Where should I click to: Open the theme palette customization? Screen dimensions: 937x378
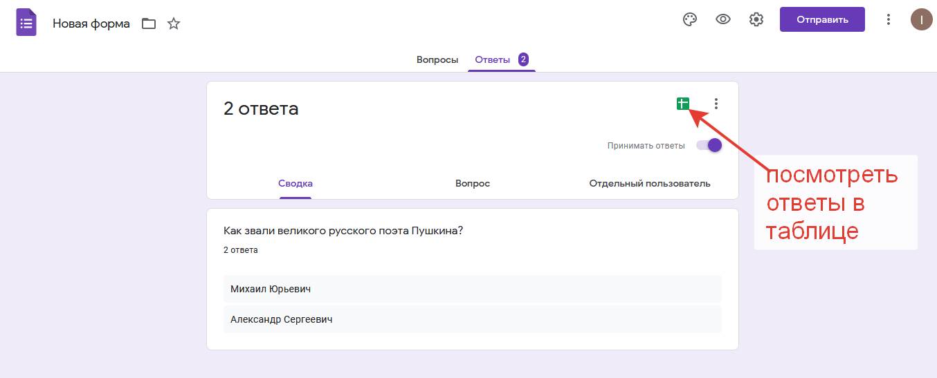click(x=689, y=19)
